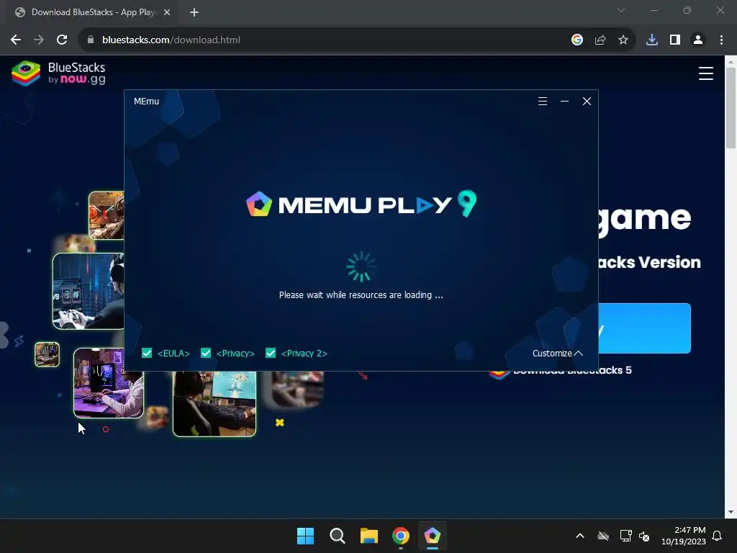Expand the Customize install options

click(558, 353)
